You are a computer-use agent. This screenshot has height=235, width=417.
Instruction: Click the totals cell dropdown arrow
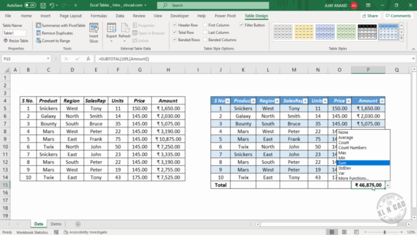tap(388, 185)
